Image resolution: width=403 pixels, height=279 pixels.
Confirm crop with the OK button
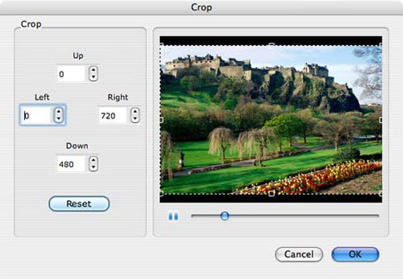point(355,254)
